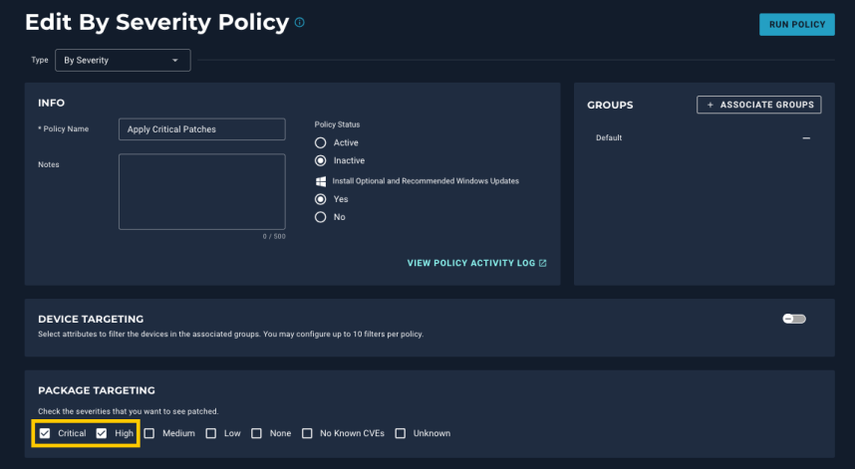Open the external link icon on activity log

coord(542,263)
